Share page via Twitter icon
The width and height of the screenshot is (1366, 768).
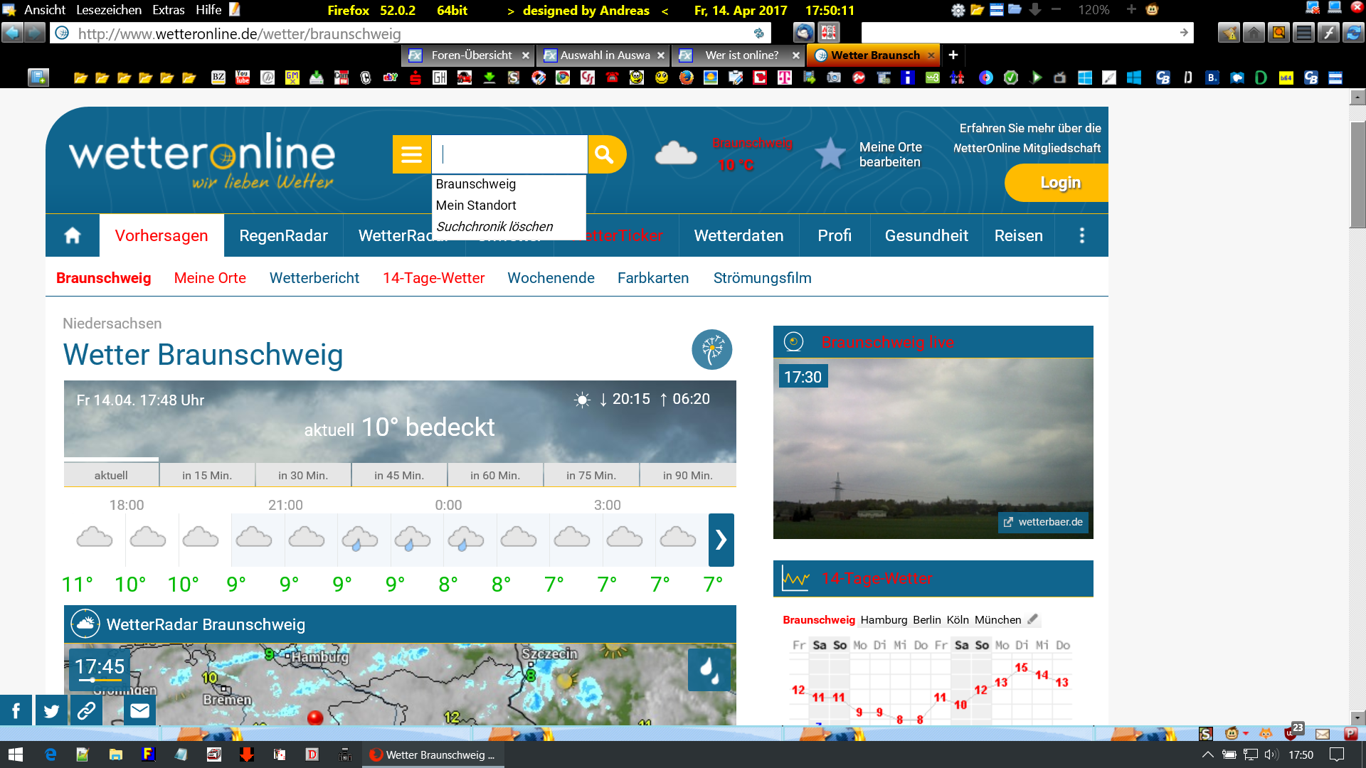(x=51, y=710)
